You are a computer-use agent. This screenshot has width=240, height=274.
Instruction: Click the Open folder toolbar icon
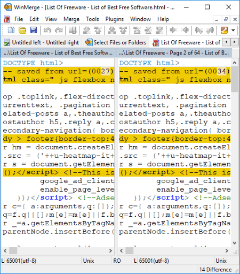pyautogui.click(x=22, y=30)
